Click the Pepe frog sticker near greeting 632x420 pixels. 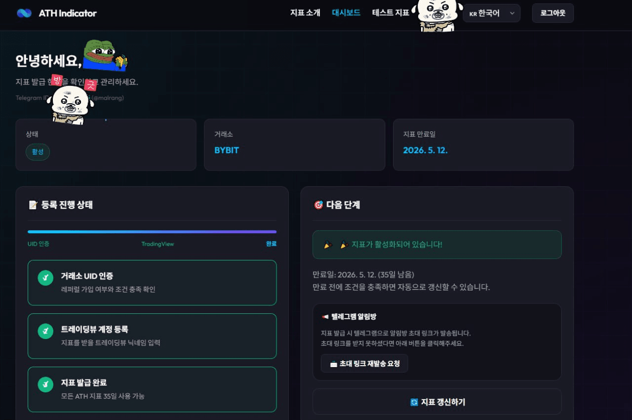(x=105, y=55)
